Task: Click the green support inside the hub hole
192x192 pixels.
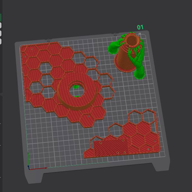Action: (x=76, y=87)
